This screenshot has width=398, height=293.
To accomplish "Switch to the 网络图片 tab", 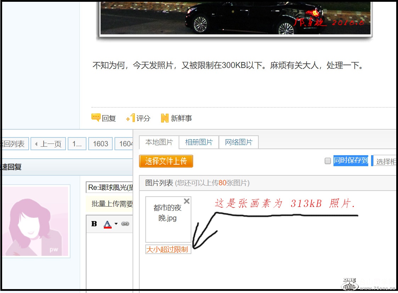I will click(239, 142).
